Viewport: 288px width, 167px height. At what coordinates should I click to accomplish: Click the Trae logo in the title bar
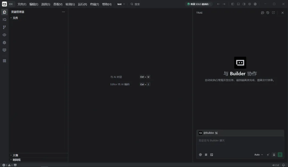click(5, 4)
